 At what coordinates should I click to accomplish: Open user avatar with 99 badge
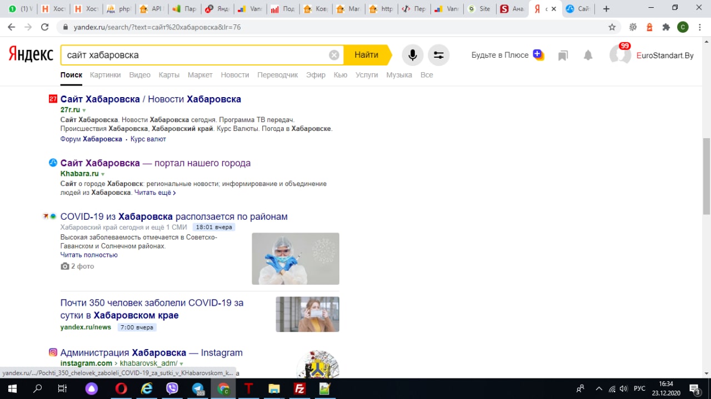(x=619, y=54)
